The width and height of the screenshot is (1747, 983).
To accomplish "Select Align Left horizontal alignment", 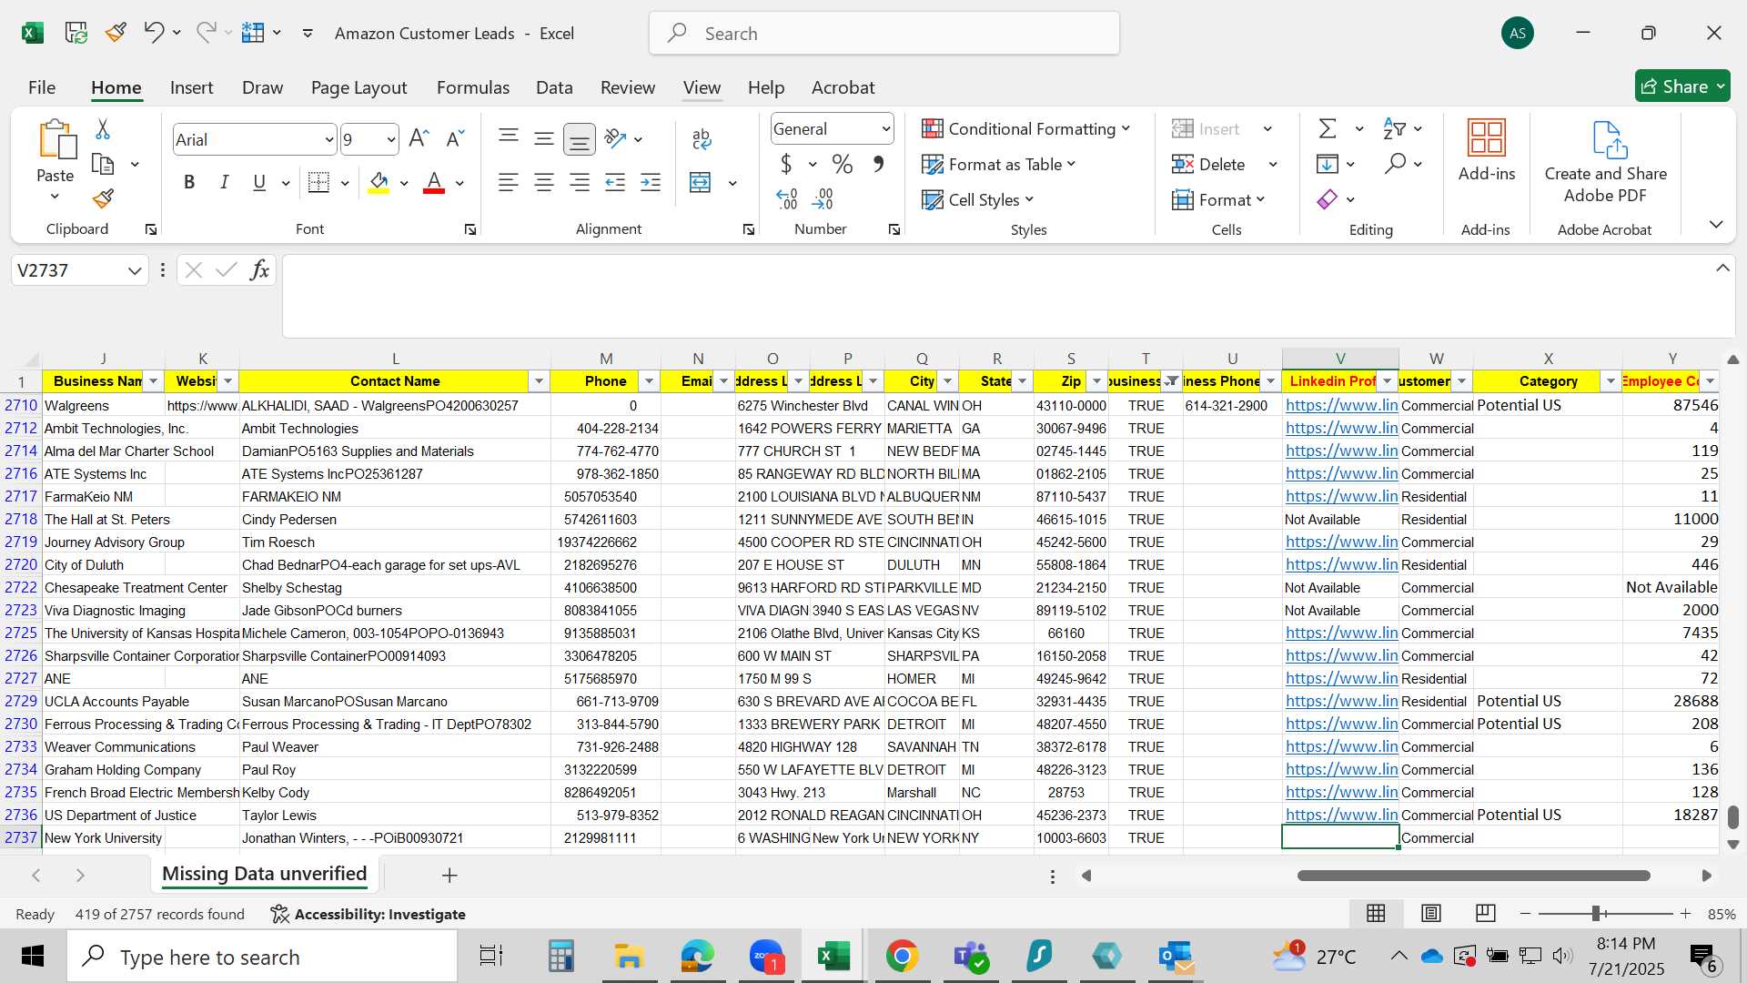I will [x=509, y=183].
